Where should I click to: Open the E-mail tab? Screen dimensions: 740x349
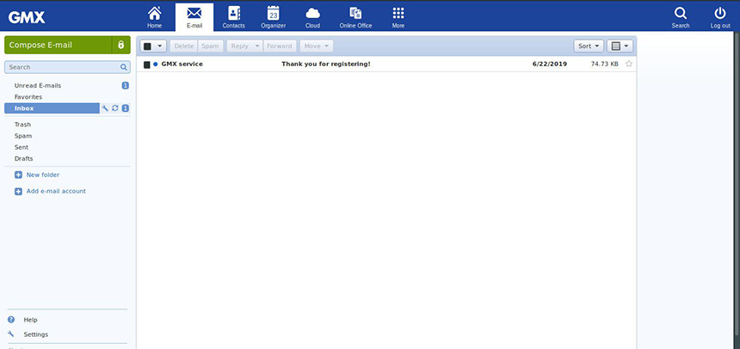[x=194, y=17]
